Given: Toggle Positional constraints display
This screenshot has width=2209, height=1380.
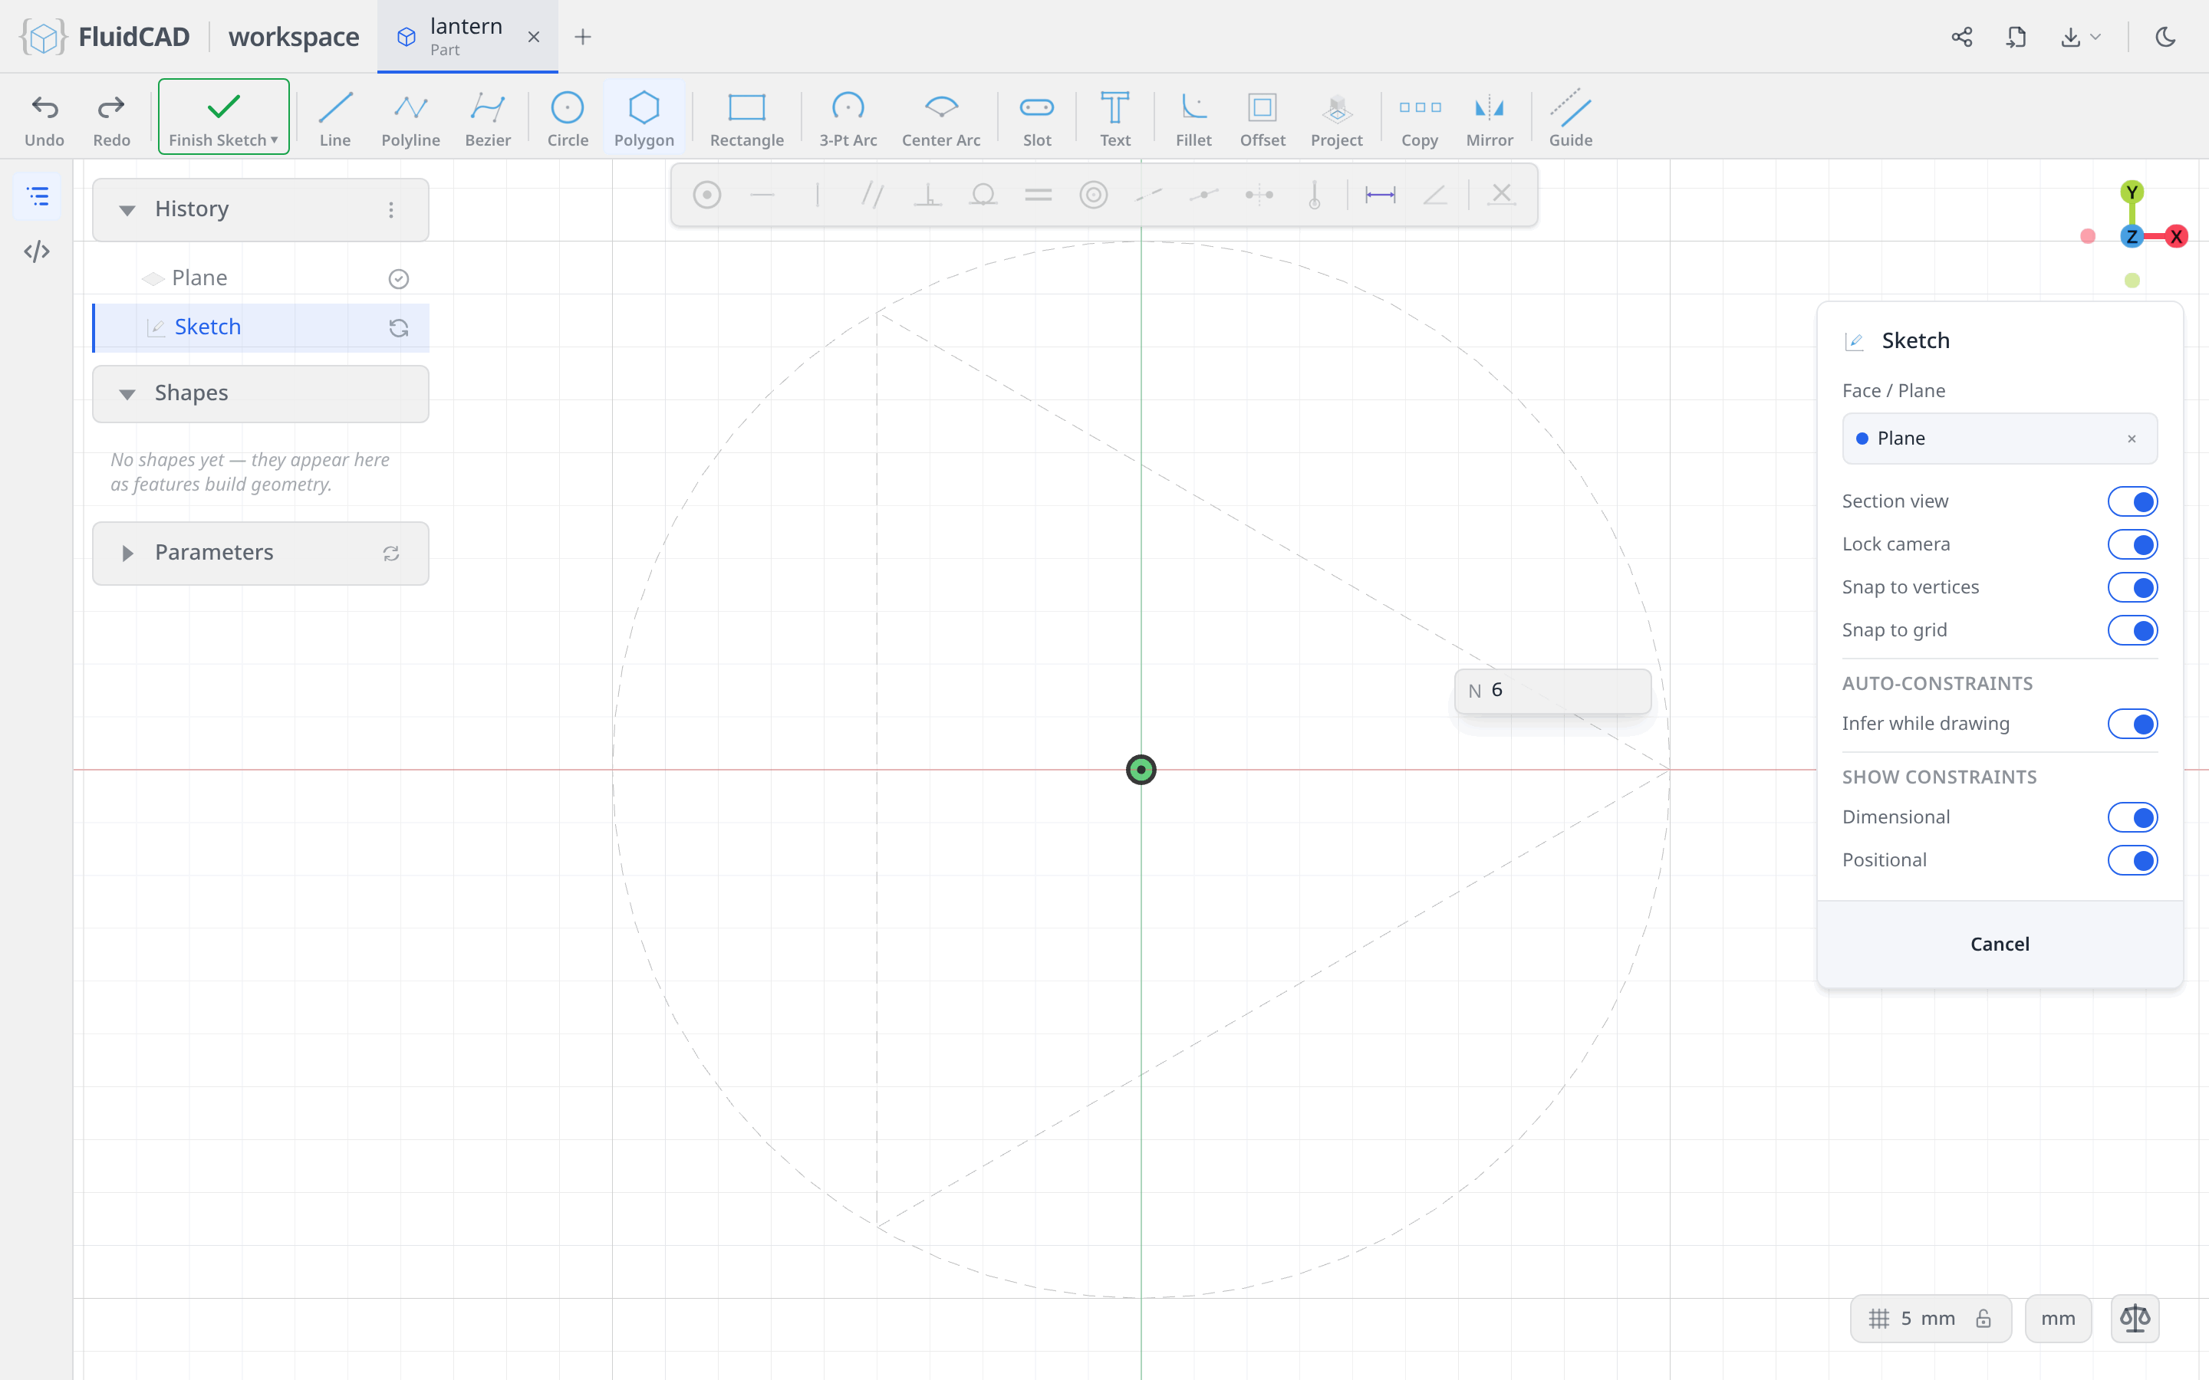Looking at the screenshot, I should [x=2132, y=859].
